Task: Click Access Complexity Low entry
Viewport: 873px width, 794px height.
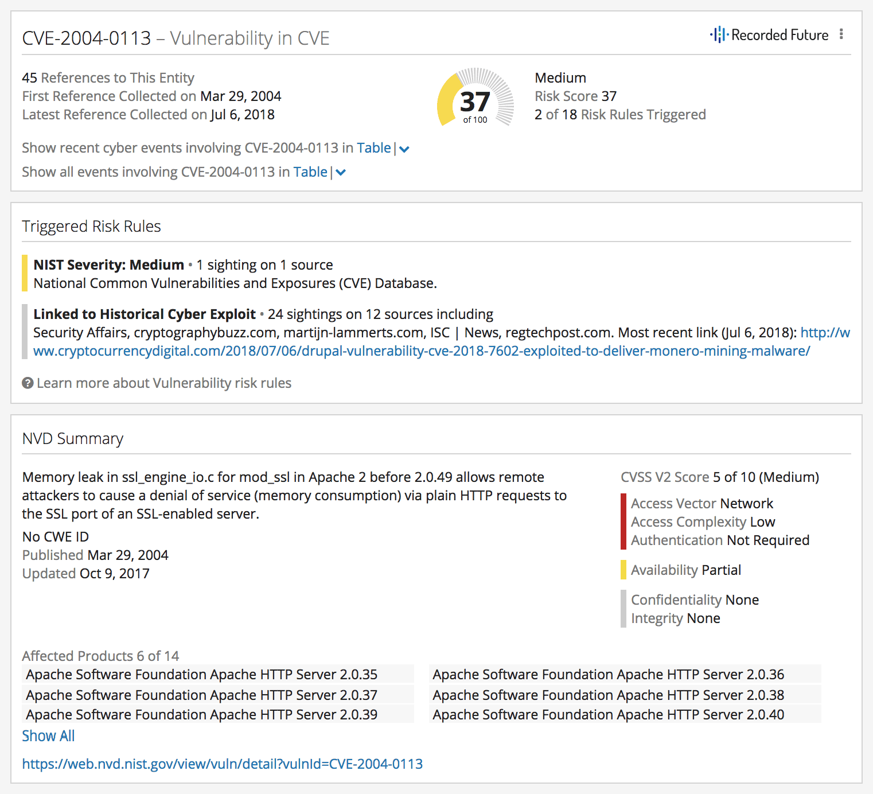Action: (x=703, y=521)
